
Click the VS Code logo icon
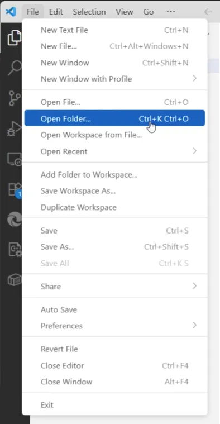tap(11, 12)
